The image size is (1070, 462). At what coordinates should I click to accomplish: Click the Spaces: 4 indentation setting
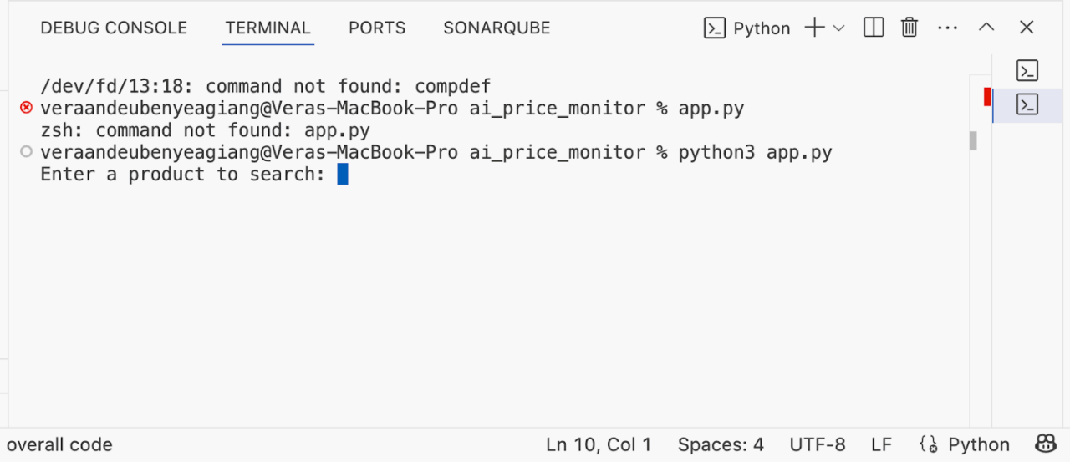pos(721,444)
